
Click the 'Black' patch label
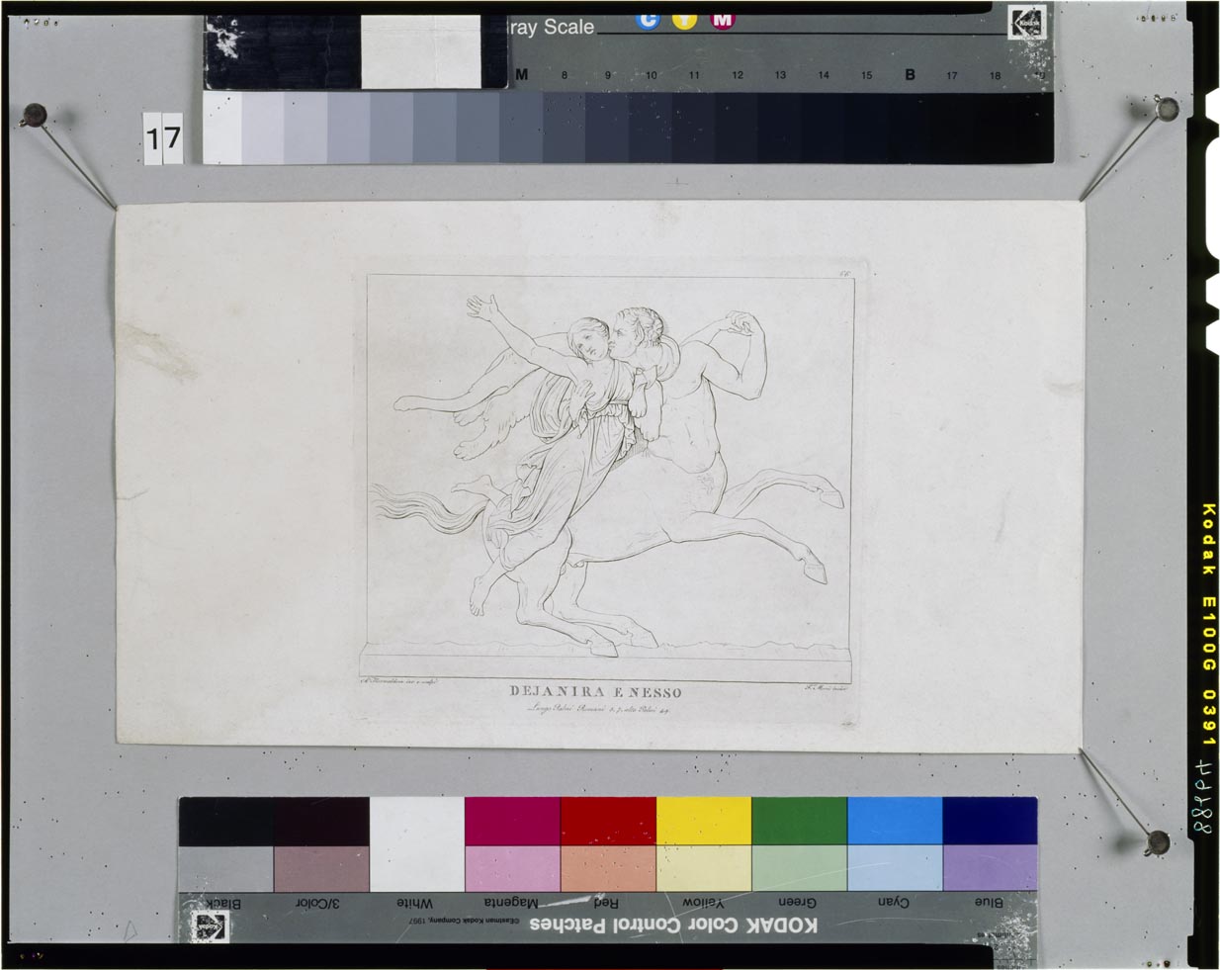coord(221,904)
